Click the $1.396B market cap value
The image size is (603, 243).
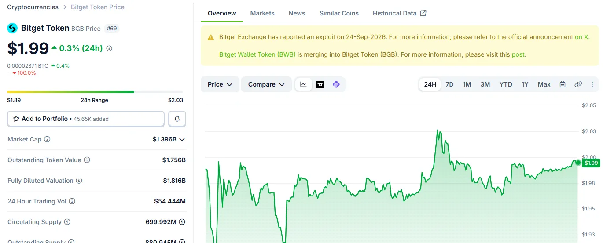tap(165, 139)
